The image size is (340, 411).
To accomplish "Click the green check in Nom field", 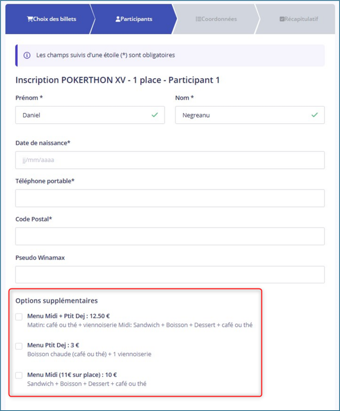I will coord(314,115).
